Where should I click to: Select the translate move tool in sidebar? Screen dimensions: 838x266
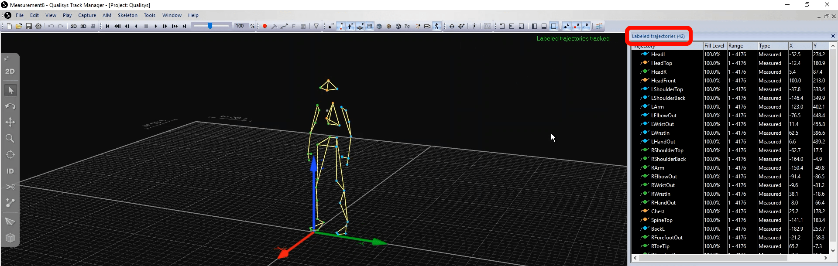pos(10,123)
